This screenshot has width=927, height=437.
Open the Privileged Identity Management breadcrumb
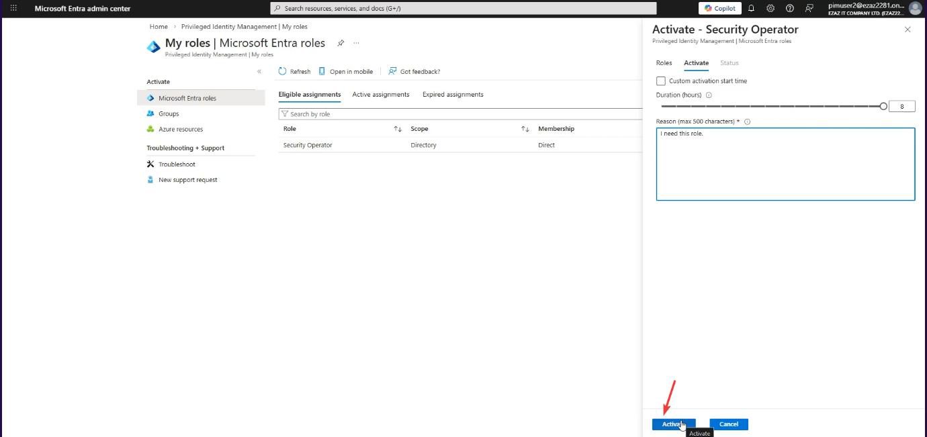tap(245, 27)
